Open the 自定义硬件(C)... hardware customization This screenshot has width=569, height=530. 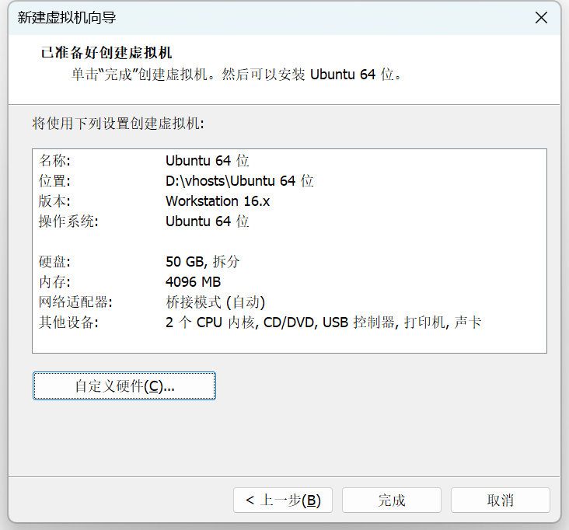click(124, 385)
